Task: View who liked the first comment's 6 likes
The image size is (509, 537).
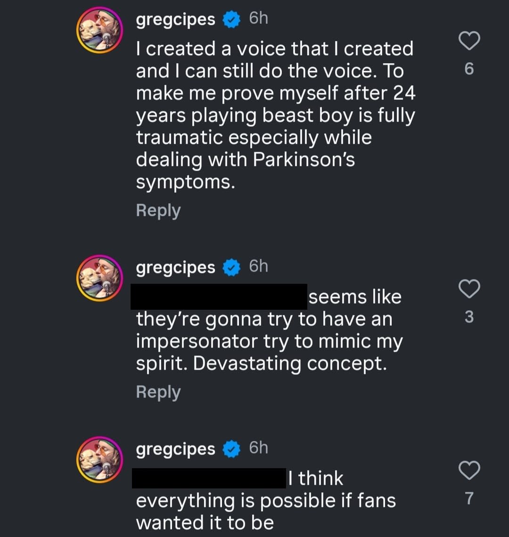Action: pos(469,68)
